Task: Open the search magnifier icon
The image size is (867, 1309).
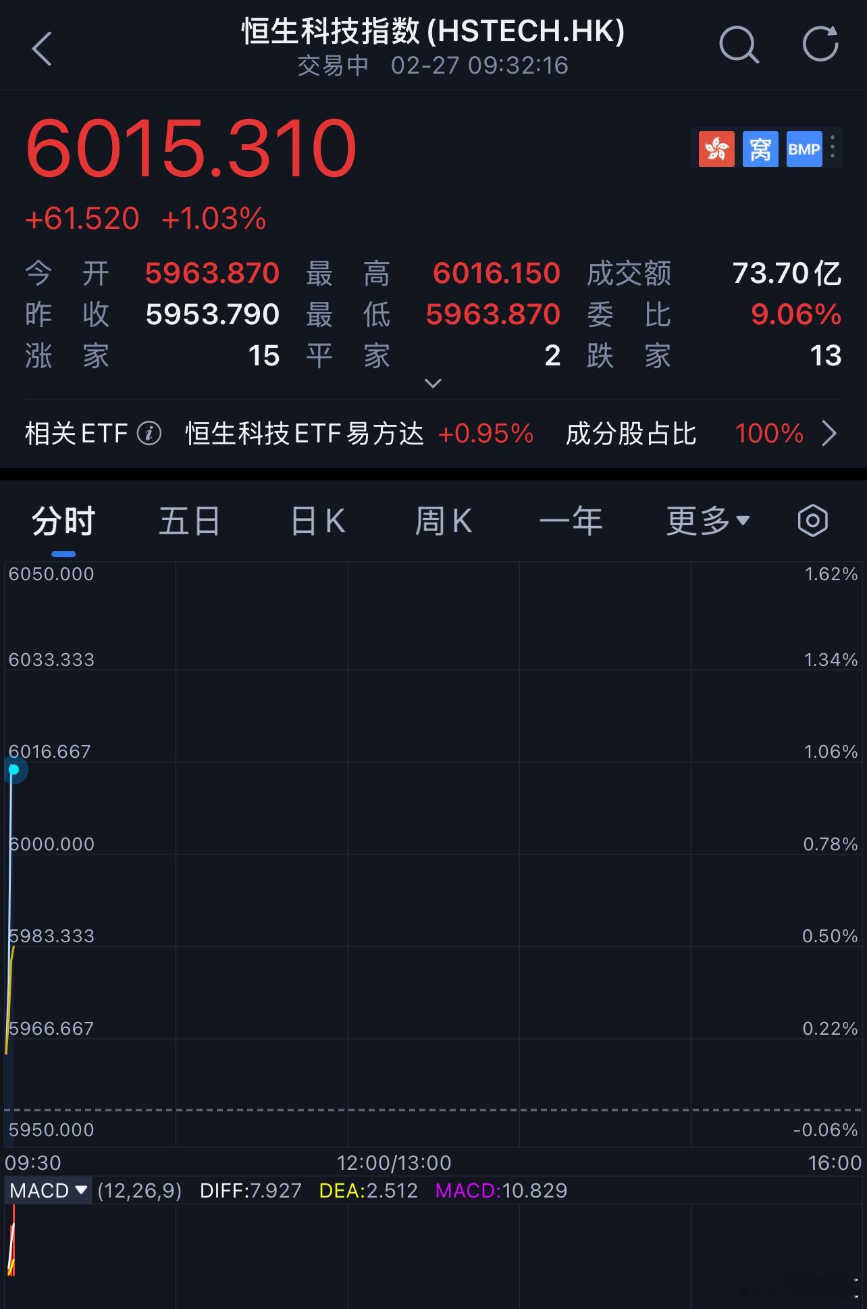Action: pos(739,46)
